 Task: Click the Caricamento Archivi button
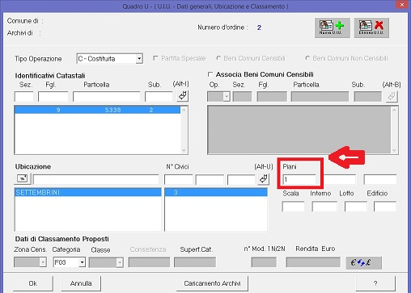point(212,283)
